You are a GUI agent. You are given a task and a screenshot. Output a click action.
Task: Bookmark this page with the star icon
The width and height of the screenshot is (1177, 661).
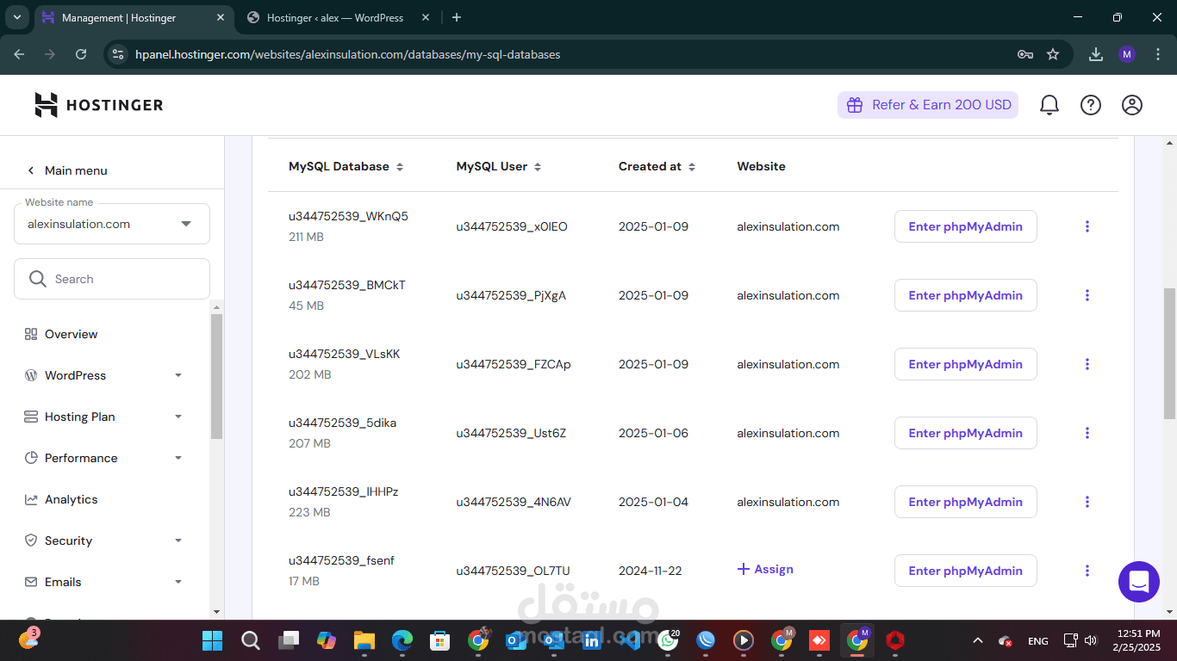(x=1053, y=54)
